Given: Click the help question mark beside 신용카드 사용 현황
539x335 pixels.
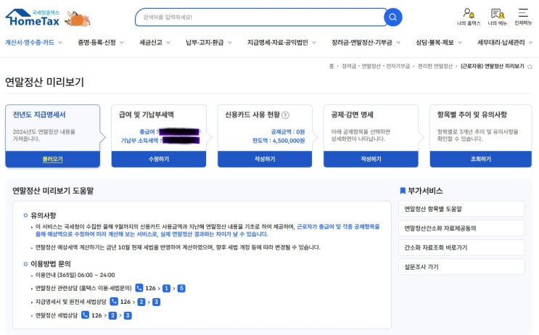Looking at the screenshot, I should click(x=285, y=115).
